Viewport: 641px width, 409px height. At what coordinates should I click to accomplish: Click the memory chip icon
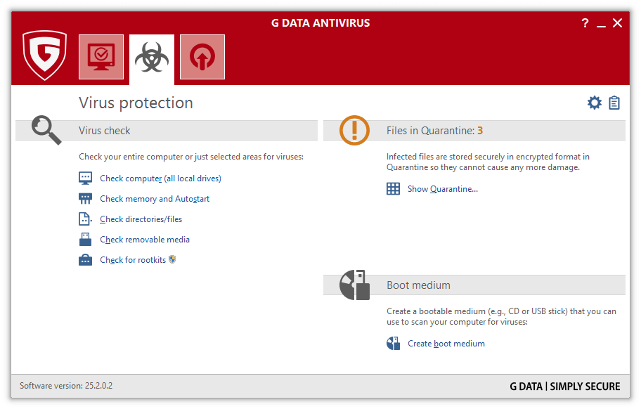(x=85, y=199)
